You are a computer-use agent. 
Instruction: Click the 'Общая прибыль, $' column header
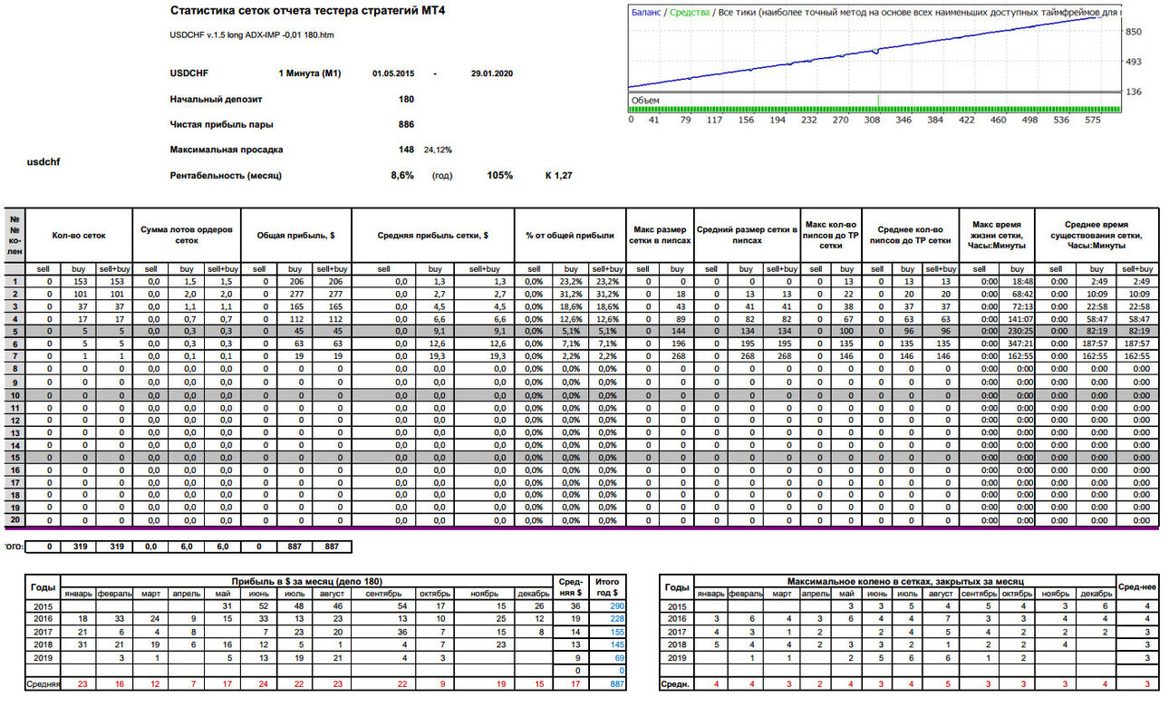coord(295,235)
